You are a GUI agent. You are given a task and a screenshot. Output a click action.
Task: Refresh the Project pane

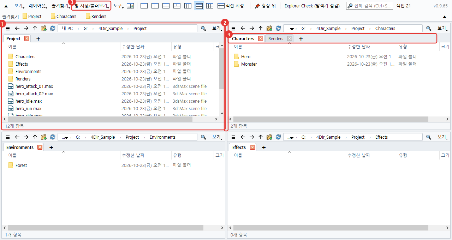[53, 29]
